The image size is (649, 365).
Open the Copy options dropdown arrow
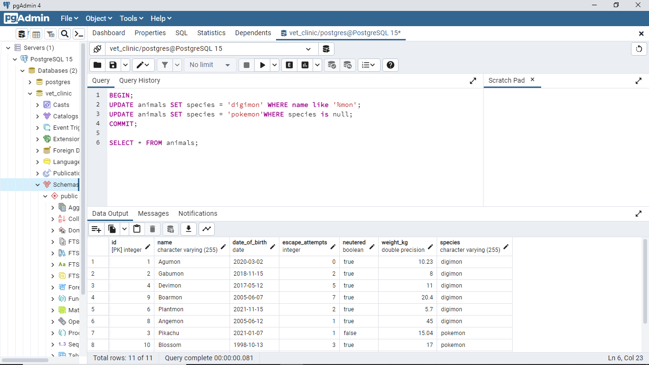point(124,229)
